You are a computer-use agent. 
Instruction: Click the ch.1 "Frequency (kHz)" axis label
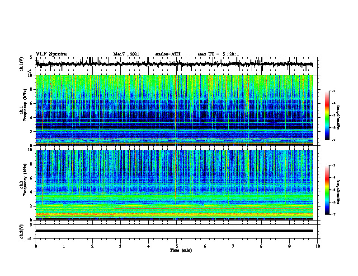click(25, 105)
